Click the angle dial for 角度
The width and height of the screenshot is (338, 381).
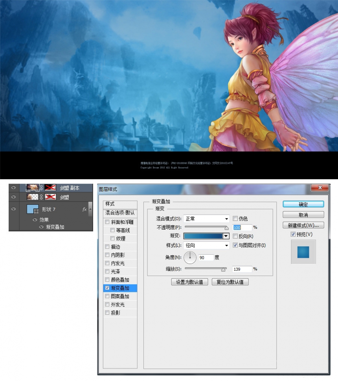point(190,257)
